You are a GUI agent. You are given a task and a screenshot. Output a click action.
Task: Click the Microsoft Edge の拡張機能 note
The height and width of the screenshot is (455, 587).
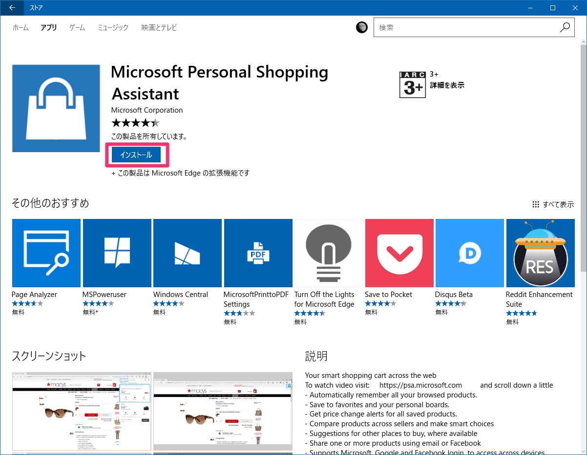pyautogui.click(x=180, y=173)
